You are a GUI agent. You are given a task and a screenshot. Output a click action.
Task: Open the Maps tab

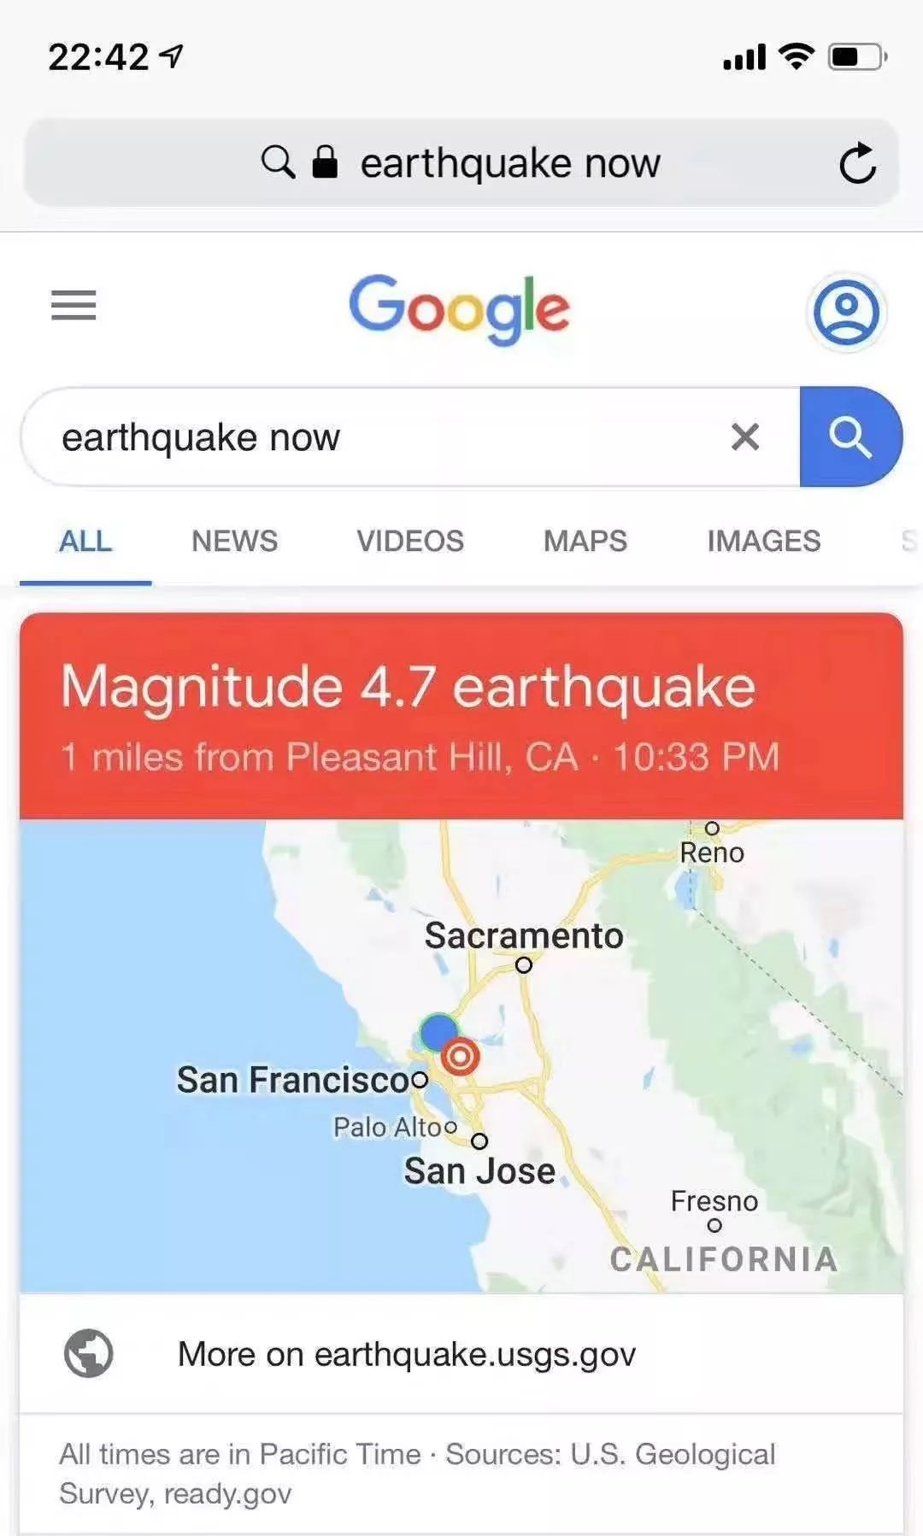[x=585, y=541]
